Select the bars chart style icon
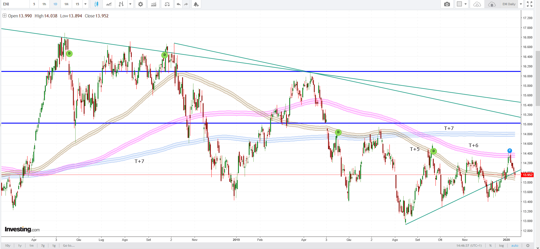The width and height of the screenshot is (540, 249). [121, 4]
